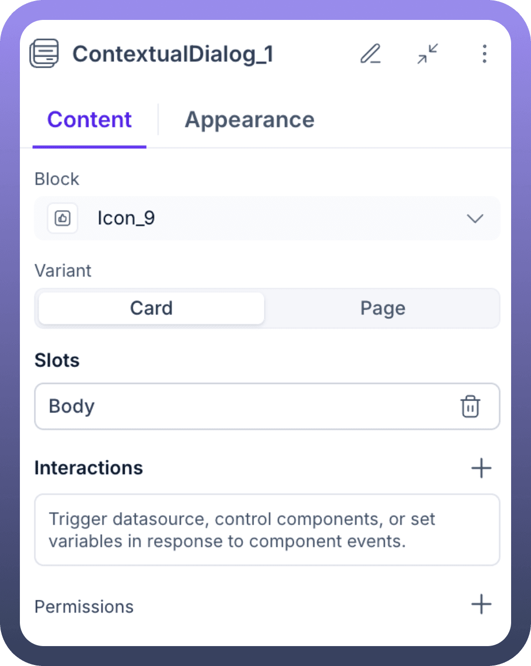Click the thumbs-up Icon_9 block icon

[x=63, y=218]
